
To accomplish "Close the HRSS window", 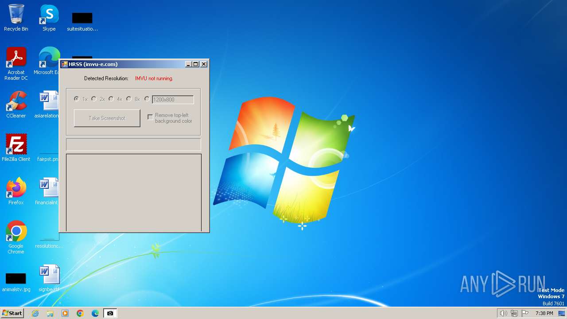I will point(204,64).
